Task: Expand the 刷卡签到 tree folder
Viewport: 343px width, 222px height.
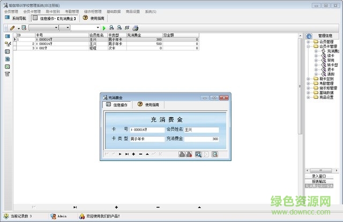Action: [308, 79]
